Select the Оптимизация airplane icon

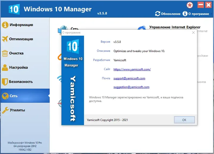(6, 39)
